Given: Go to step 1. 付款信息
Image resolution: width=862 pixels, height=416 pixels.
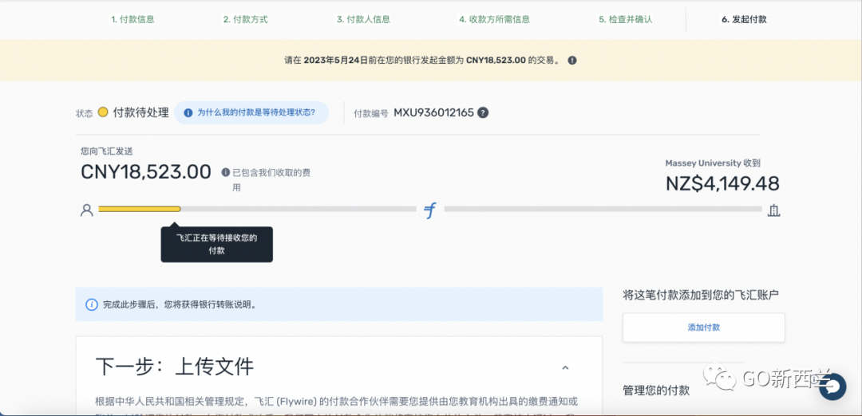Looking at the screenshot, I should (132, 19).
